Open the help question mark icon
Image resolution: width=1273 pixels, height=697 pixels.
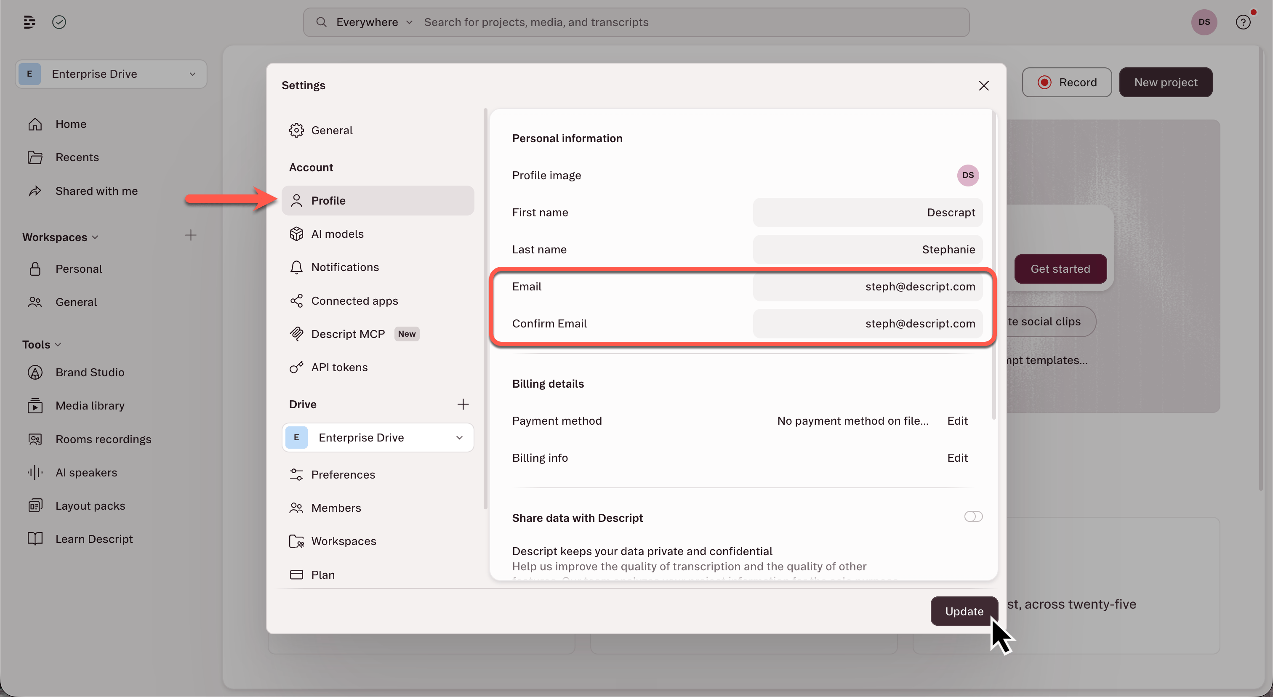[x=1243, y=22]
